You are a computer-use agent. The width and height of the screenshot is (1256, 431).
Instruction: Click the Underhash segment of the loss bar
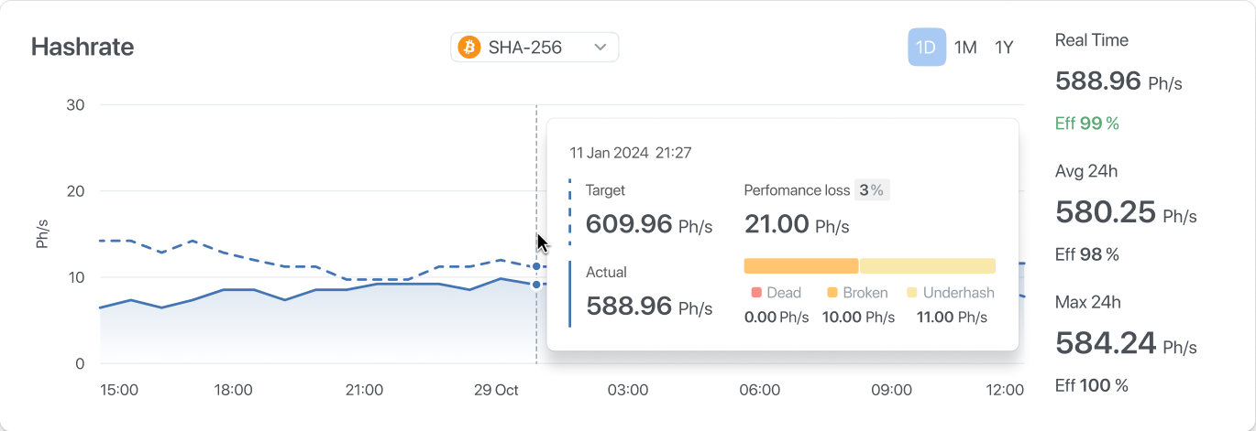click(927, 266)
